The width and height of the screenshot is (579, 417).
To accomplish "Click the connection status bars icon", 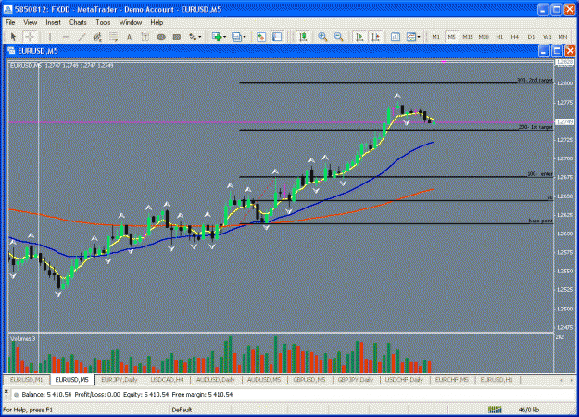I will pyautogui.click(x=495, y=410).
